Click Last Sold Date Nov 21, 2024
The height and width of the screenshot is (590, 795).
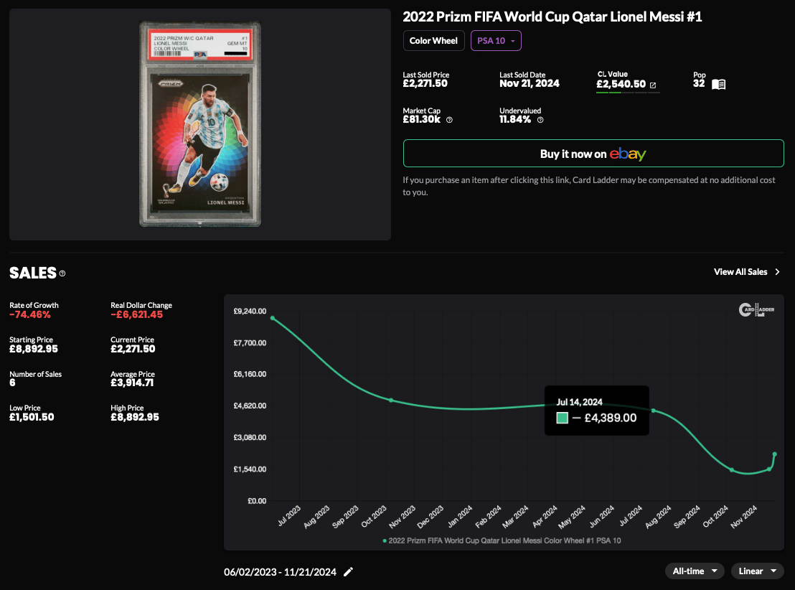click(x=530, y=84)
